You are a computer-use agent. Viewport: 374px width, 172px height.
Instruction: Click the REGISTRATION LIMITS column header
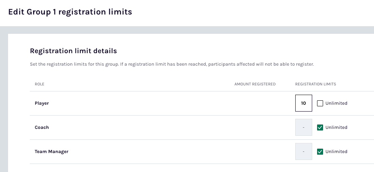[315, 84]
